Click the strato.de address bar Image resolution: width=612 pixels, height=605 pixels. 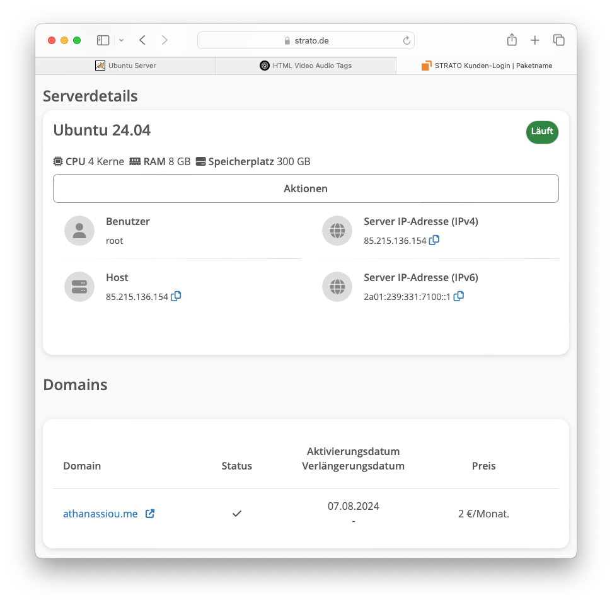click(x=306, y=40)
